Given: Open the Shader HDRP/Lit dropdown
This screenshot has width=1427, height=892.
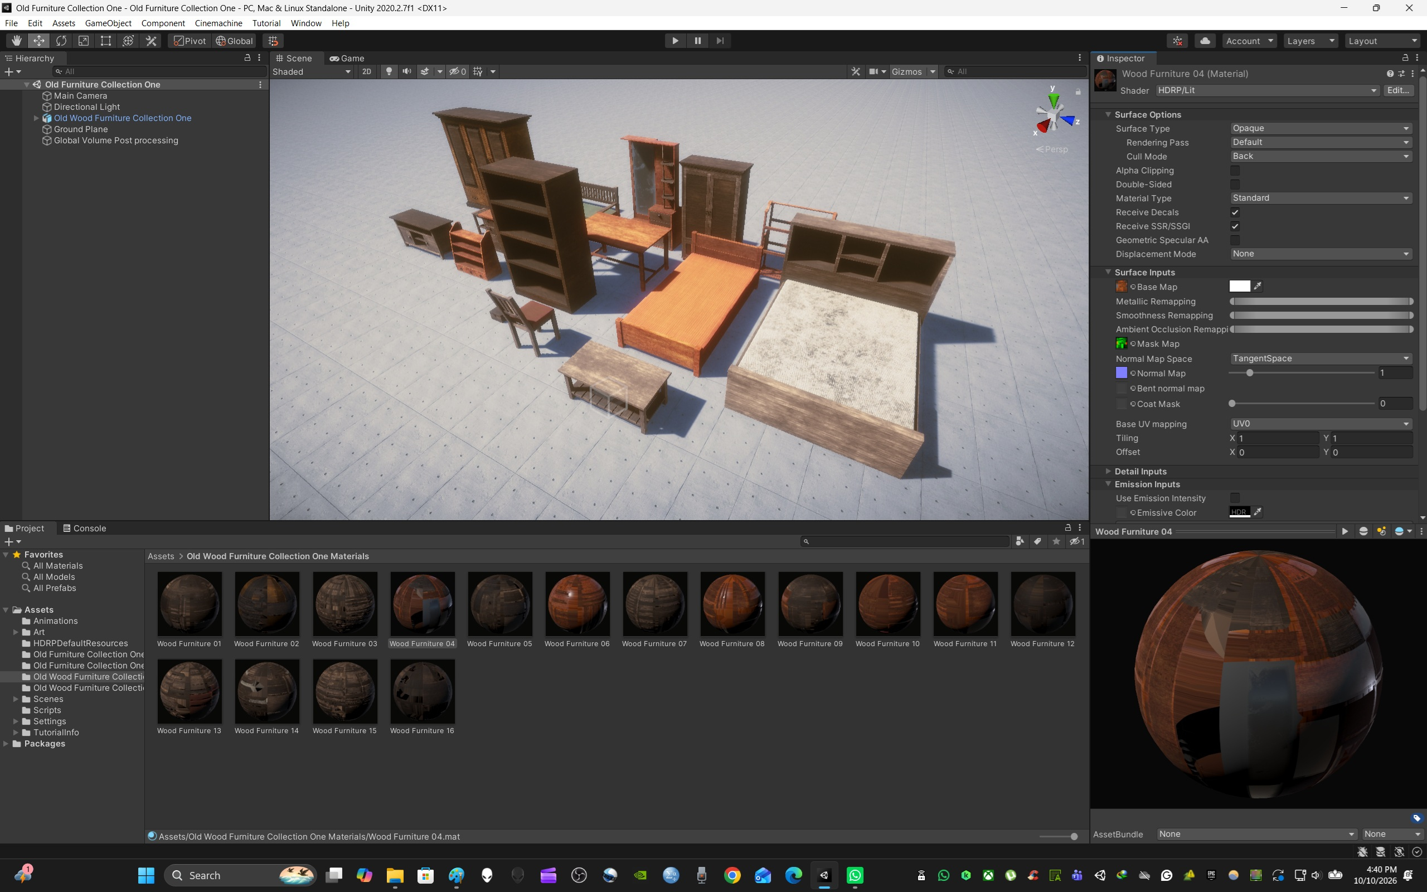Looking at the screenshot, I should click(1267, 90).
